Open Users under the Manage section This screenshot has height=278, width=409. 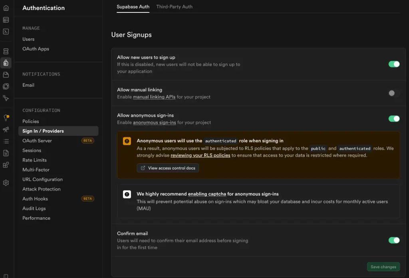tap(28, 39)
